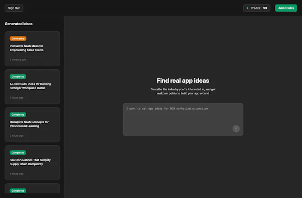The image size is (302, 198).
Task: Click the Generated Ideas heading
Action: click(x=18, y=24)
